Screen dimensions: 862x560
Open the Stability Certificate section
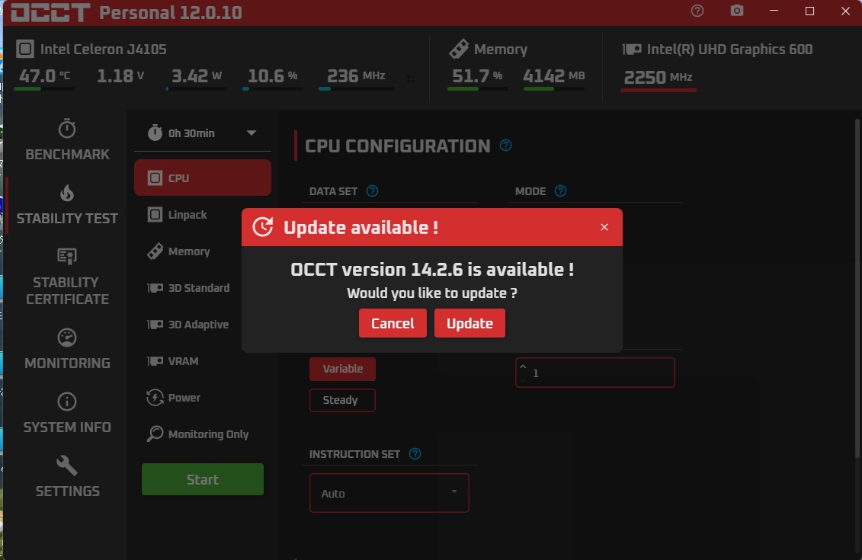[x=67, y=280]
